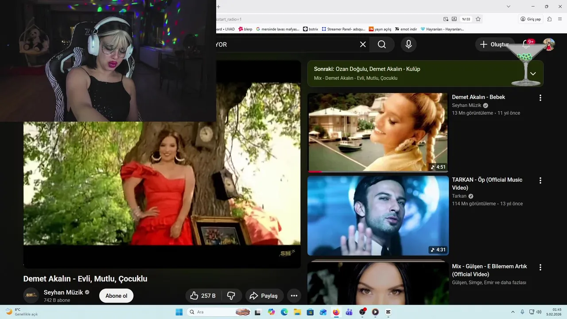Open options for Mix - Gülşen video
Screen dimensions: 567x319
pyautogui.click(x=540, y=267)
